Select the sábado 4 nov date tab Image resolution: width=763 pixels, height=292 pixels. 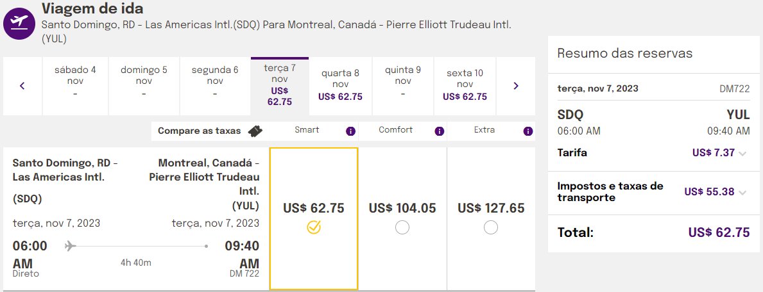76,86
